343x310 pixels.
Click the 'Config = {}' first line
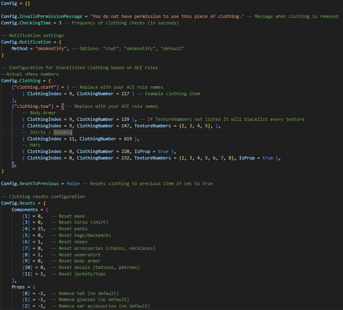tap(15, 4)
